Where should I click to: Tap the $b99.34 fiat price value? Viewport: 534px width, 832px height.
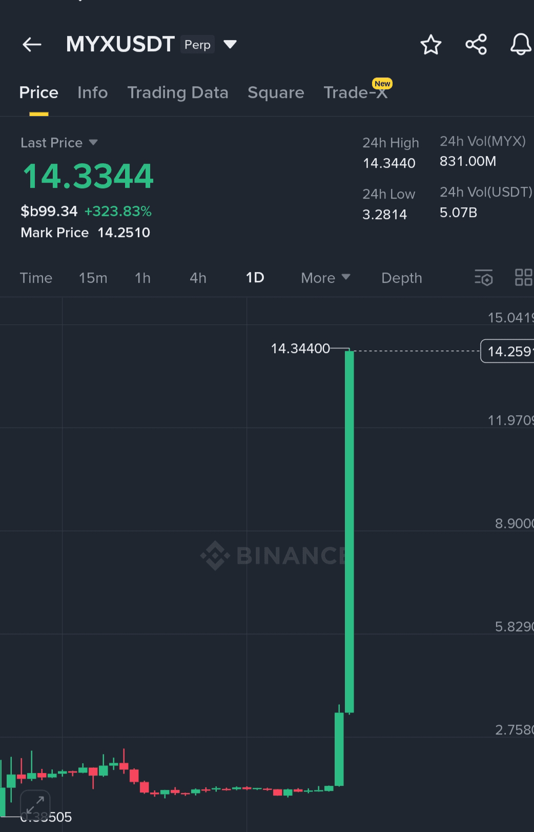point(49,211)
